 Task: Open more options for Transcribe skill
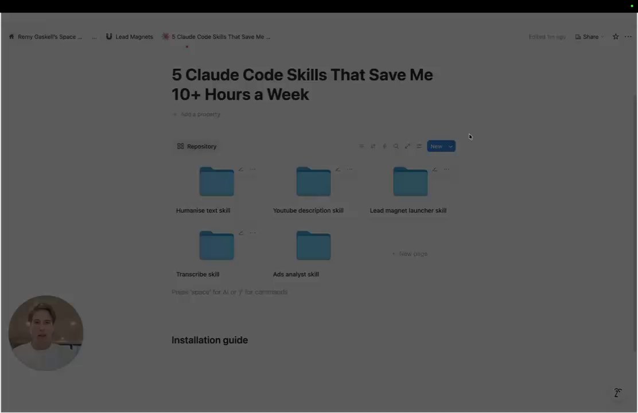252,233
